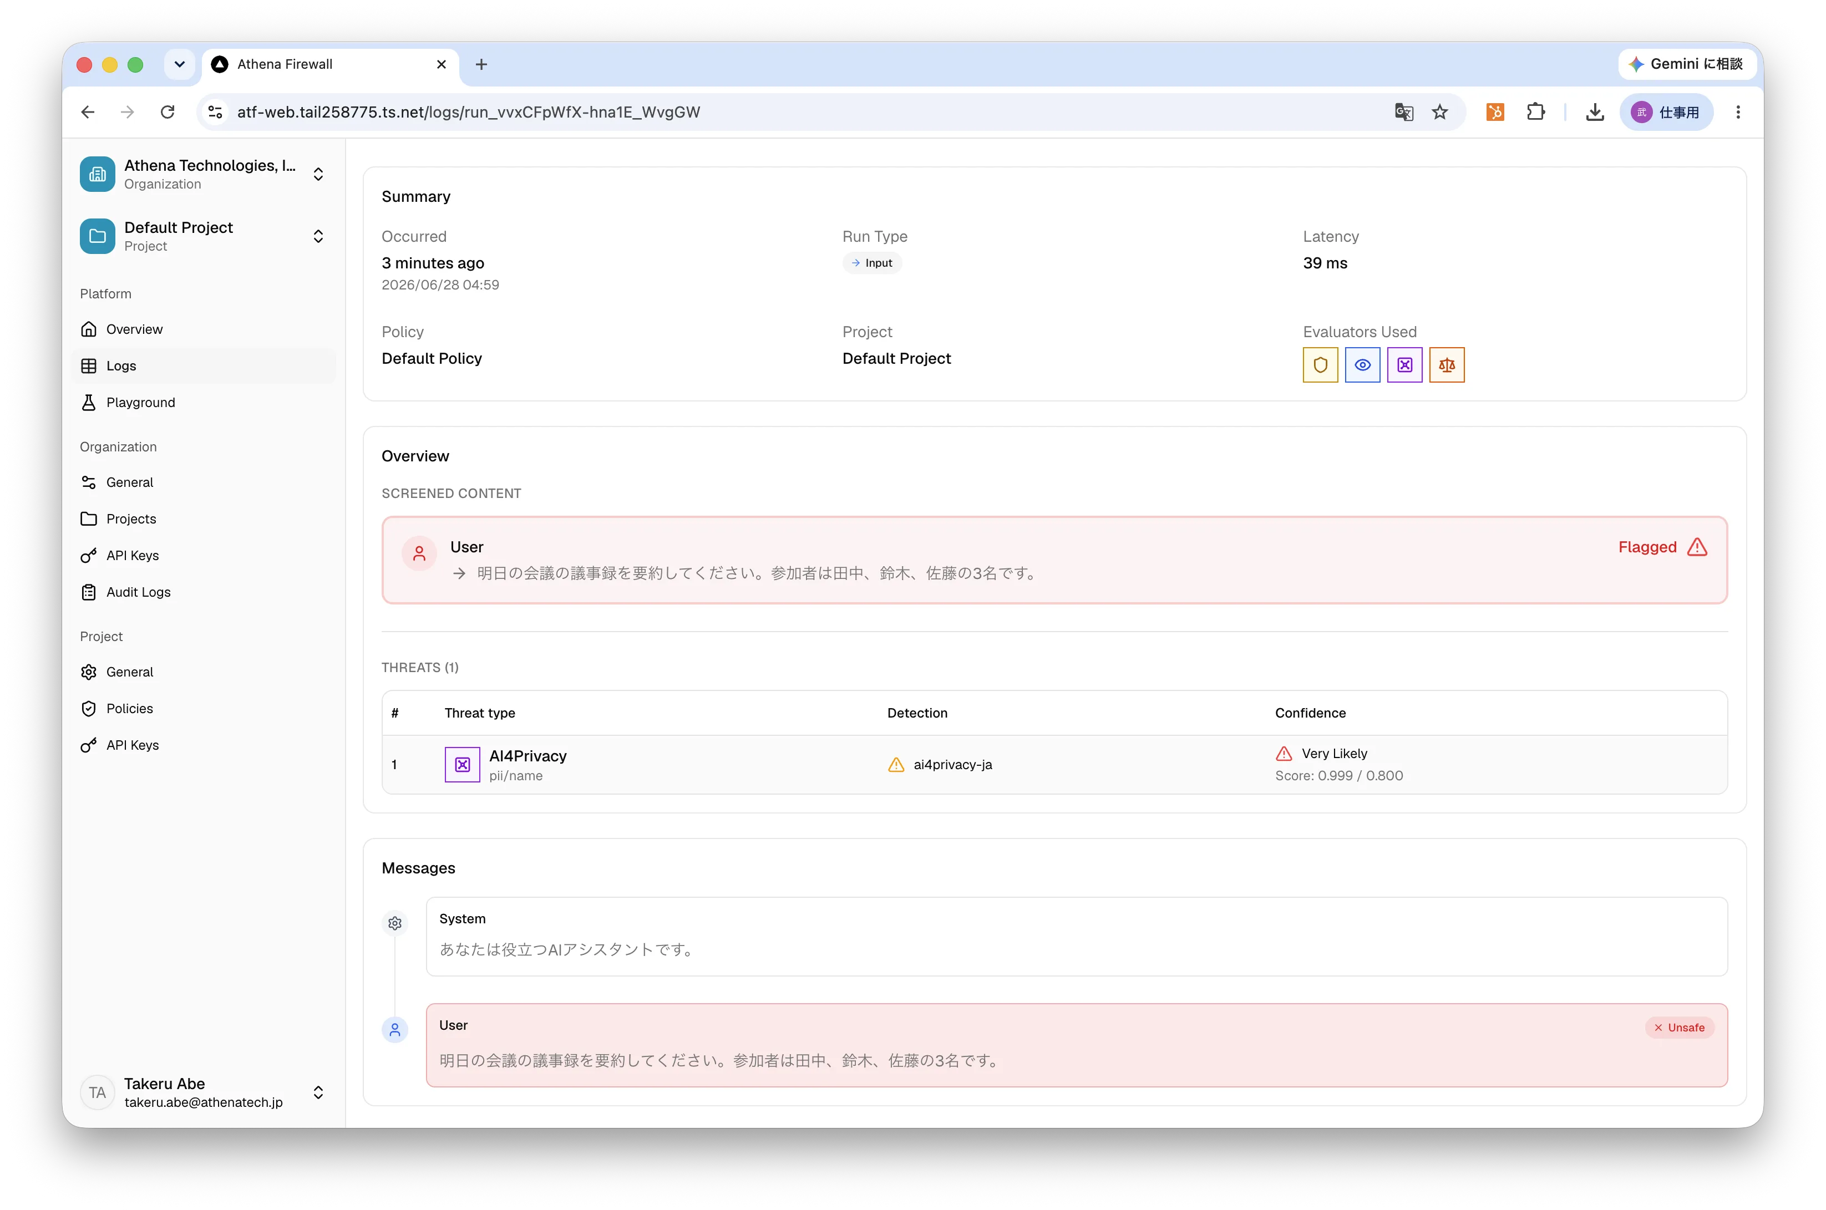The image size is (1826, 1210).
Task: Click the System message text あなたは役立つAIアシスタントです
Action: pos(567,950)
